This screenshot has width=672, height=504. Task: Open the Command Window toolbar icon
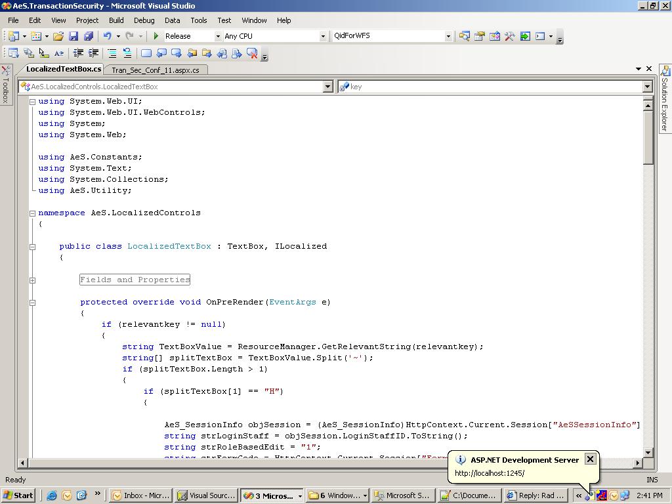click(x=540, y=36)
